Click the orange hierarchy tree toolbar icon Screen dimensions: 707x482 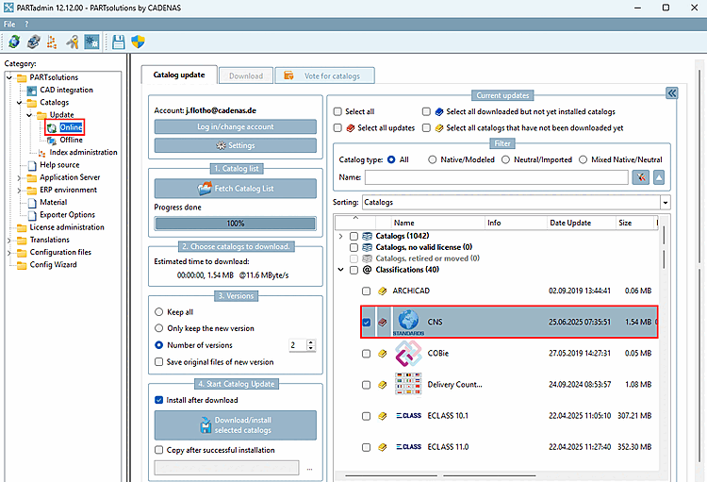[x=52, y=42]
